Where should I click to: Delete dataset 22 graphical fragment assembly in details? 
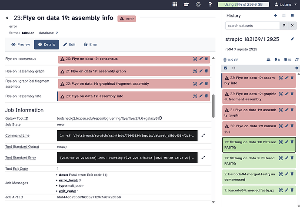coord(207,83)
